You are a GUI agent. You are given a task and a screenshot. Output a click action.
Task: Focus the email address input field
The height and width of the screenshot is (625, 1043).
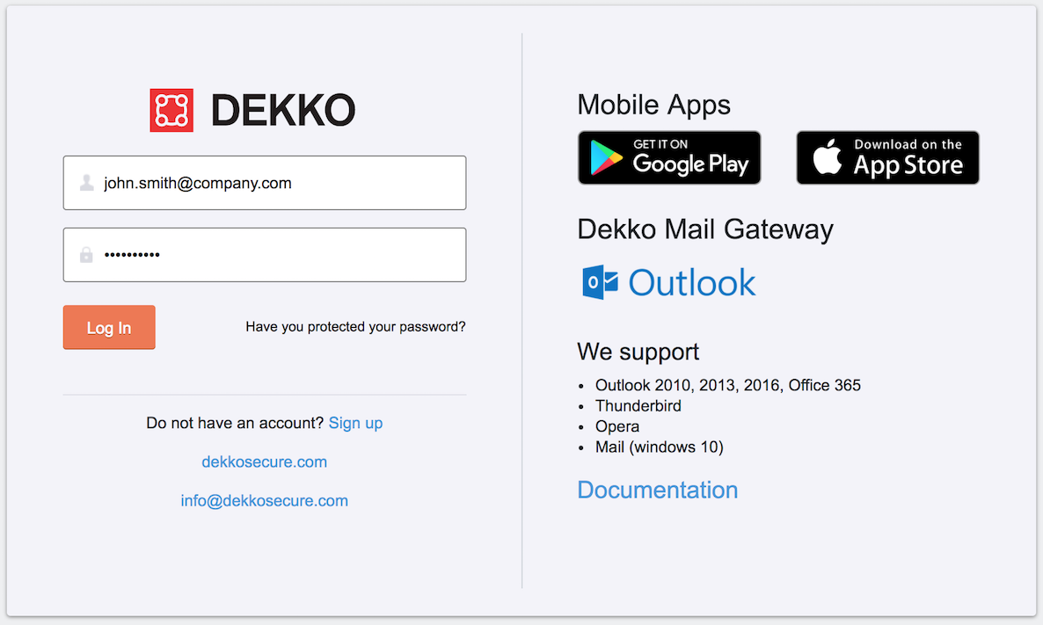pyautogui.click(x=281, y=183)
